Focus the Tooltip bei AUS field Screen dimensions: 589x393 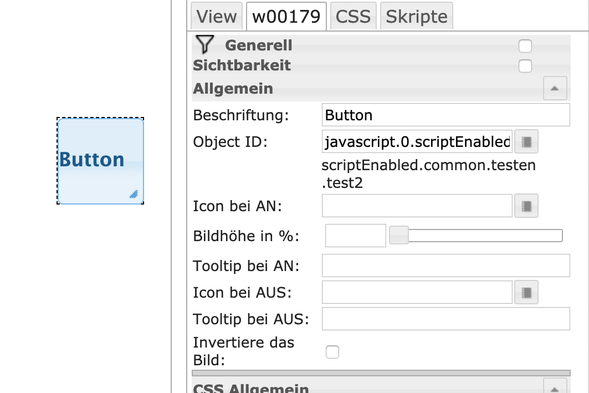(446, 319)
